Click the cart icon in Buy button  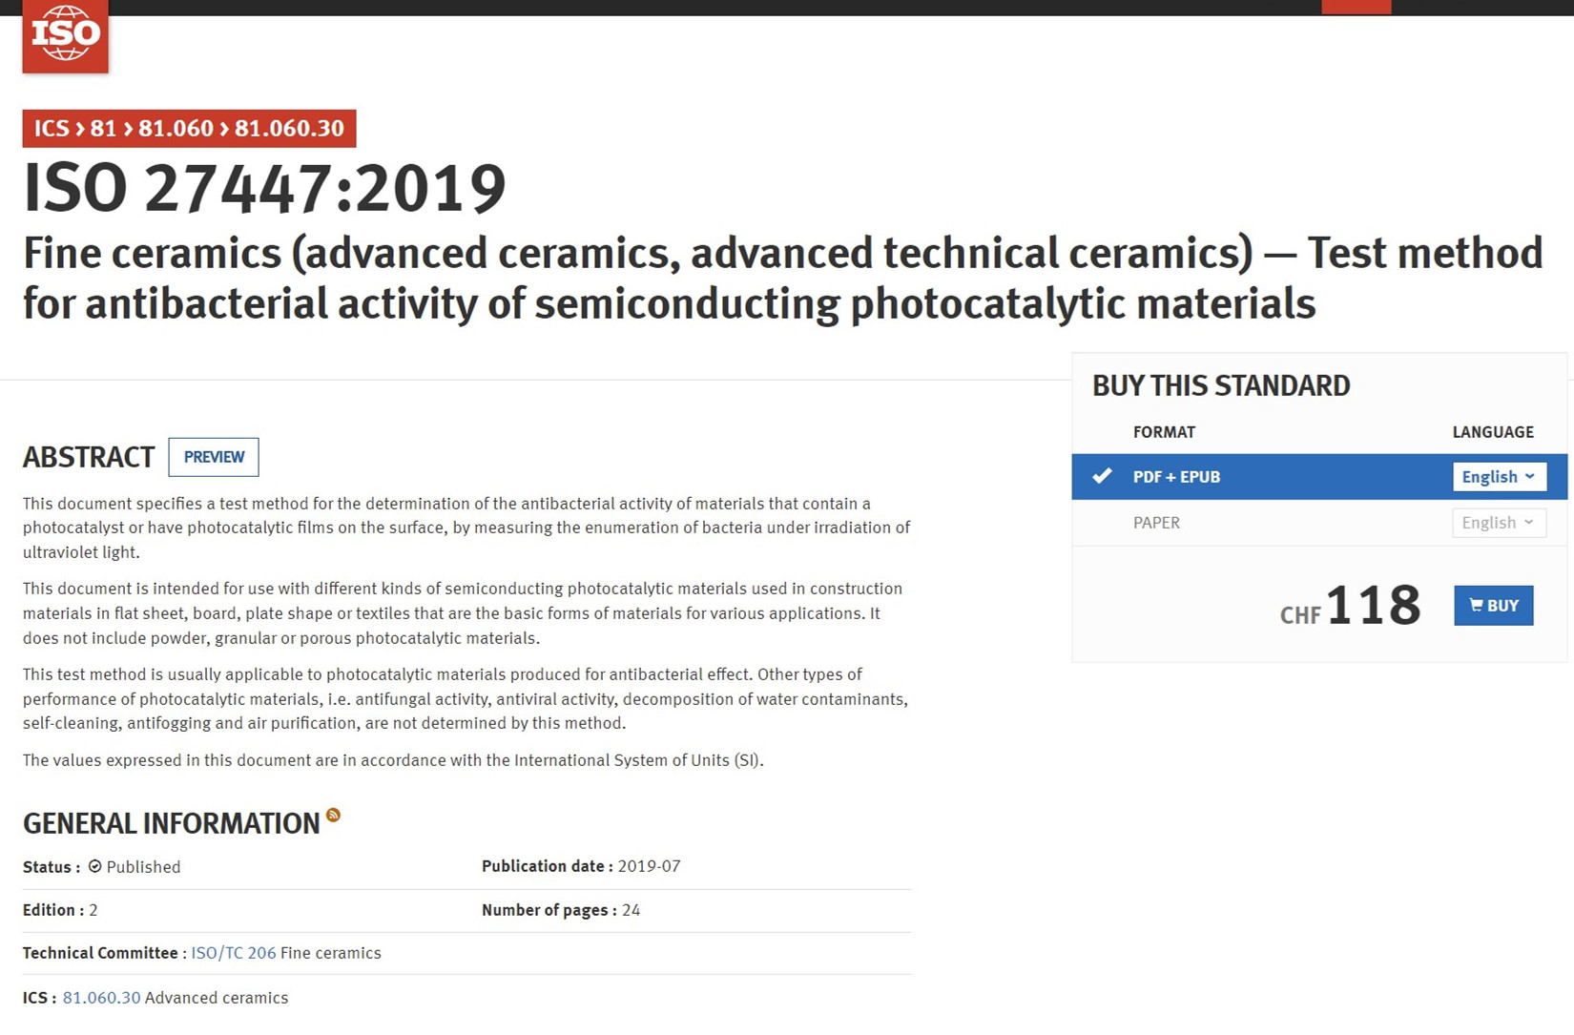tap(1476, 605)
